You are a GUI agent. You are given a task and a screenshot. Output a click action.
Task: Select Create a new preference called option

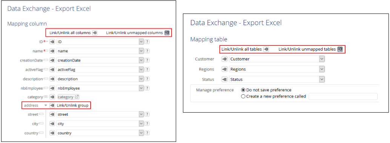[x=243, y=96]
